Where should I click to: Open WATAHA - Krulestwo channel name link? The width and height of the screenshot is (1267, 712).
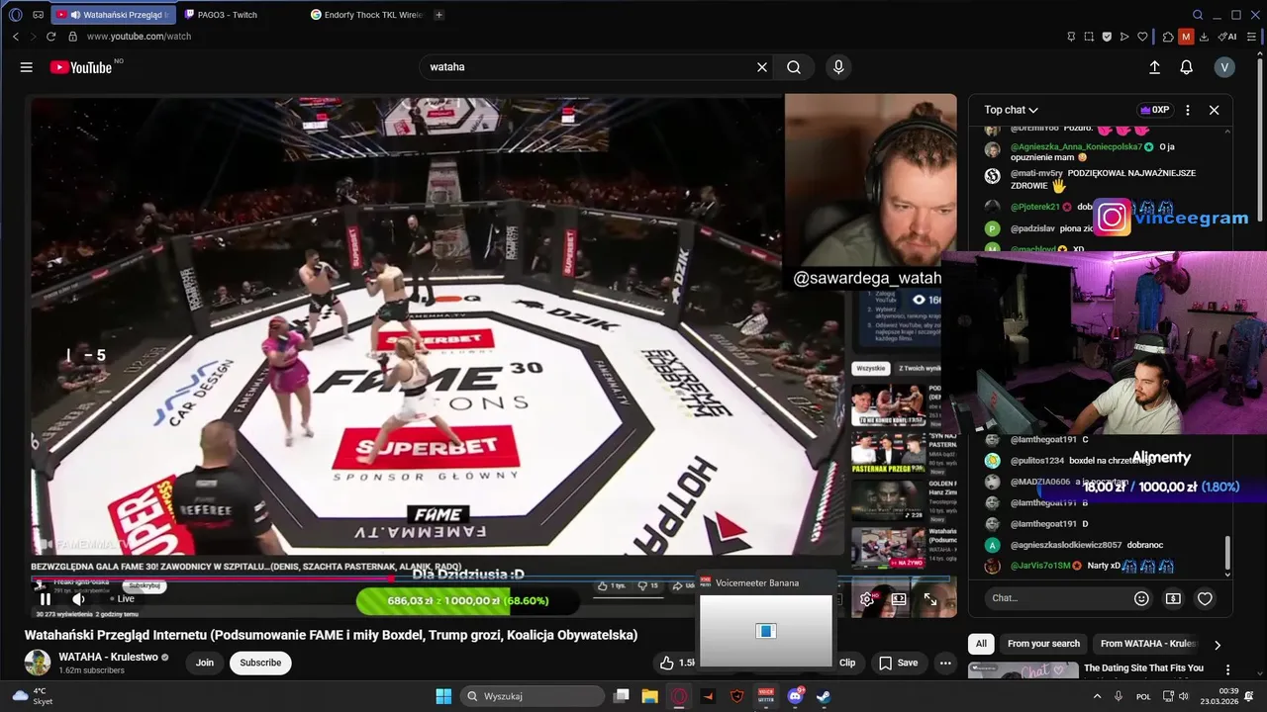108,657
